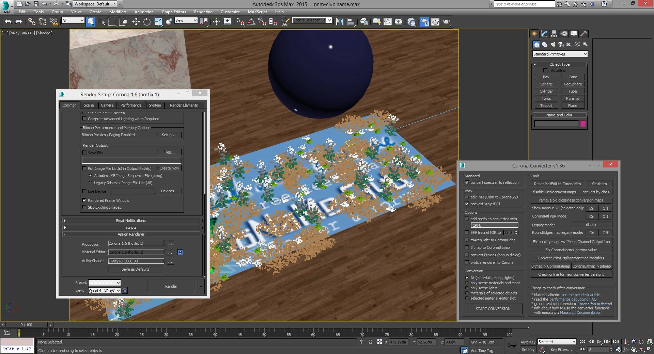Viewport: 654px width, 354px height.
Task: Select only scene lights radio option
Action: pos(467,288)
